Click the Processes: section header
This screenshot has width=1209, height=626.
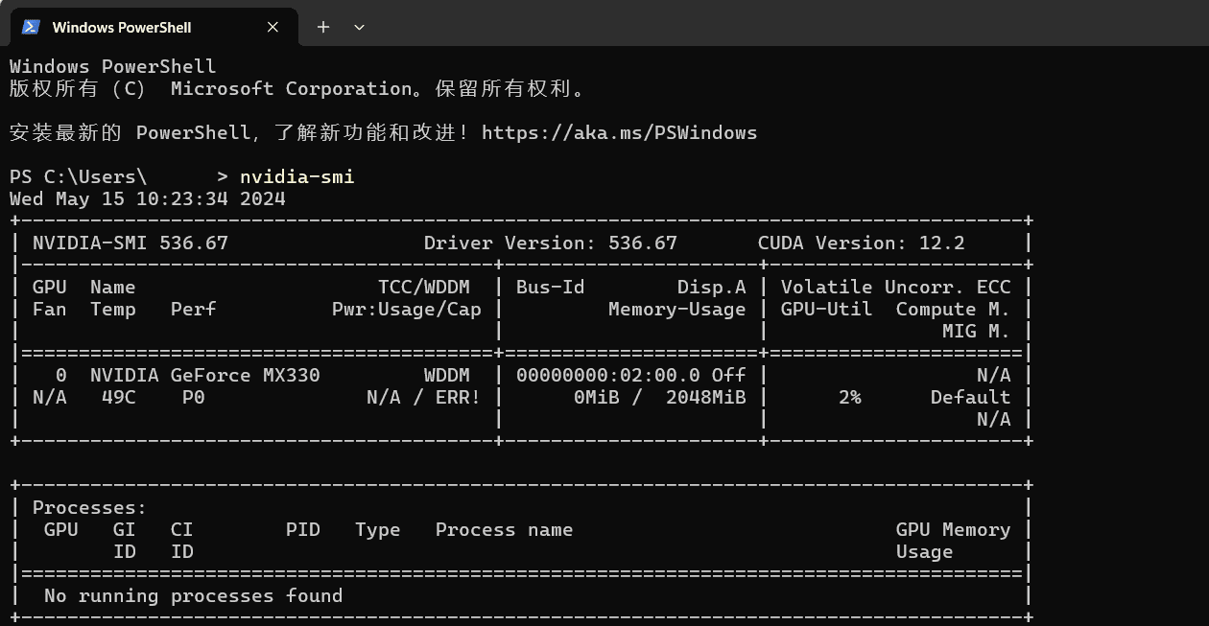pos(89,507)
